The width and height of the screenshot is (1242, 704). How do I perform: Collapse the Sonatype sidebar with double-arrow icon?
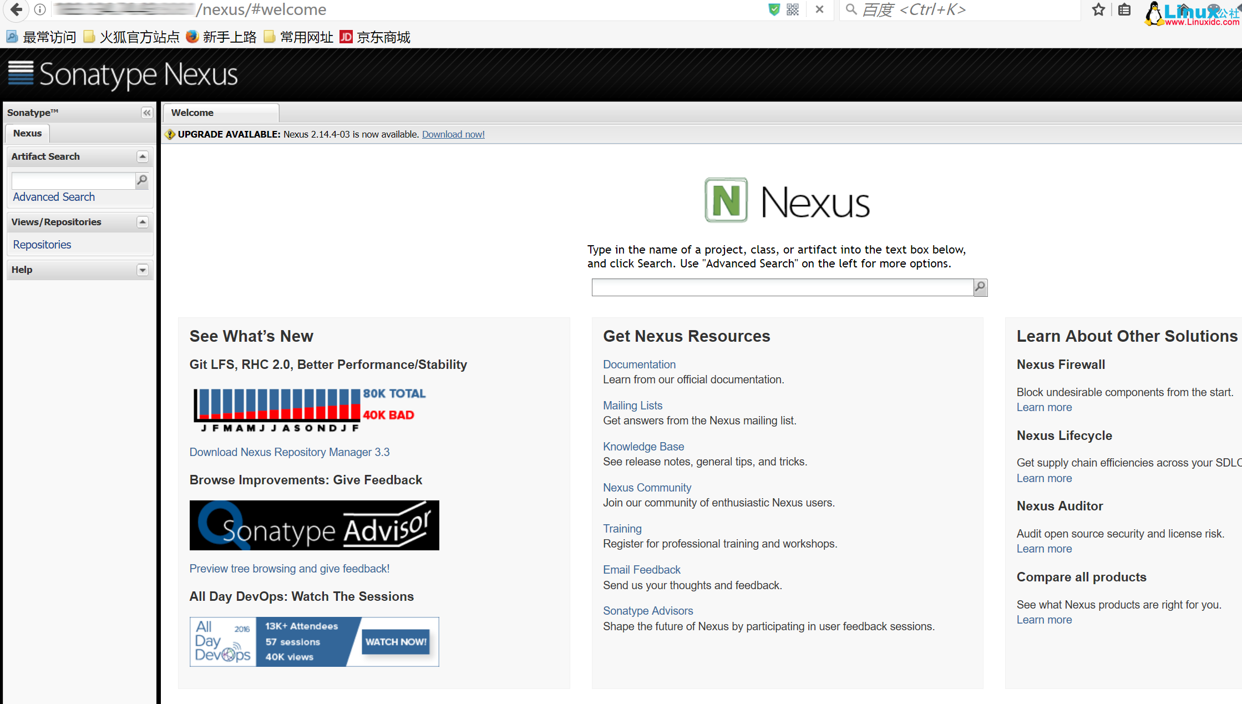pos(146,113)
